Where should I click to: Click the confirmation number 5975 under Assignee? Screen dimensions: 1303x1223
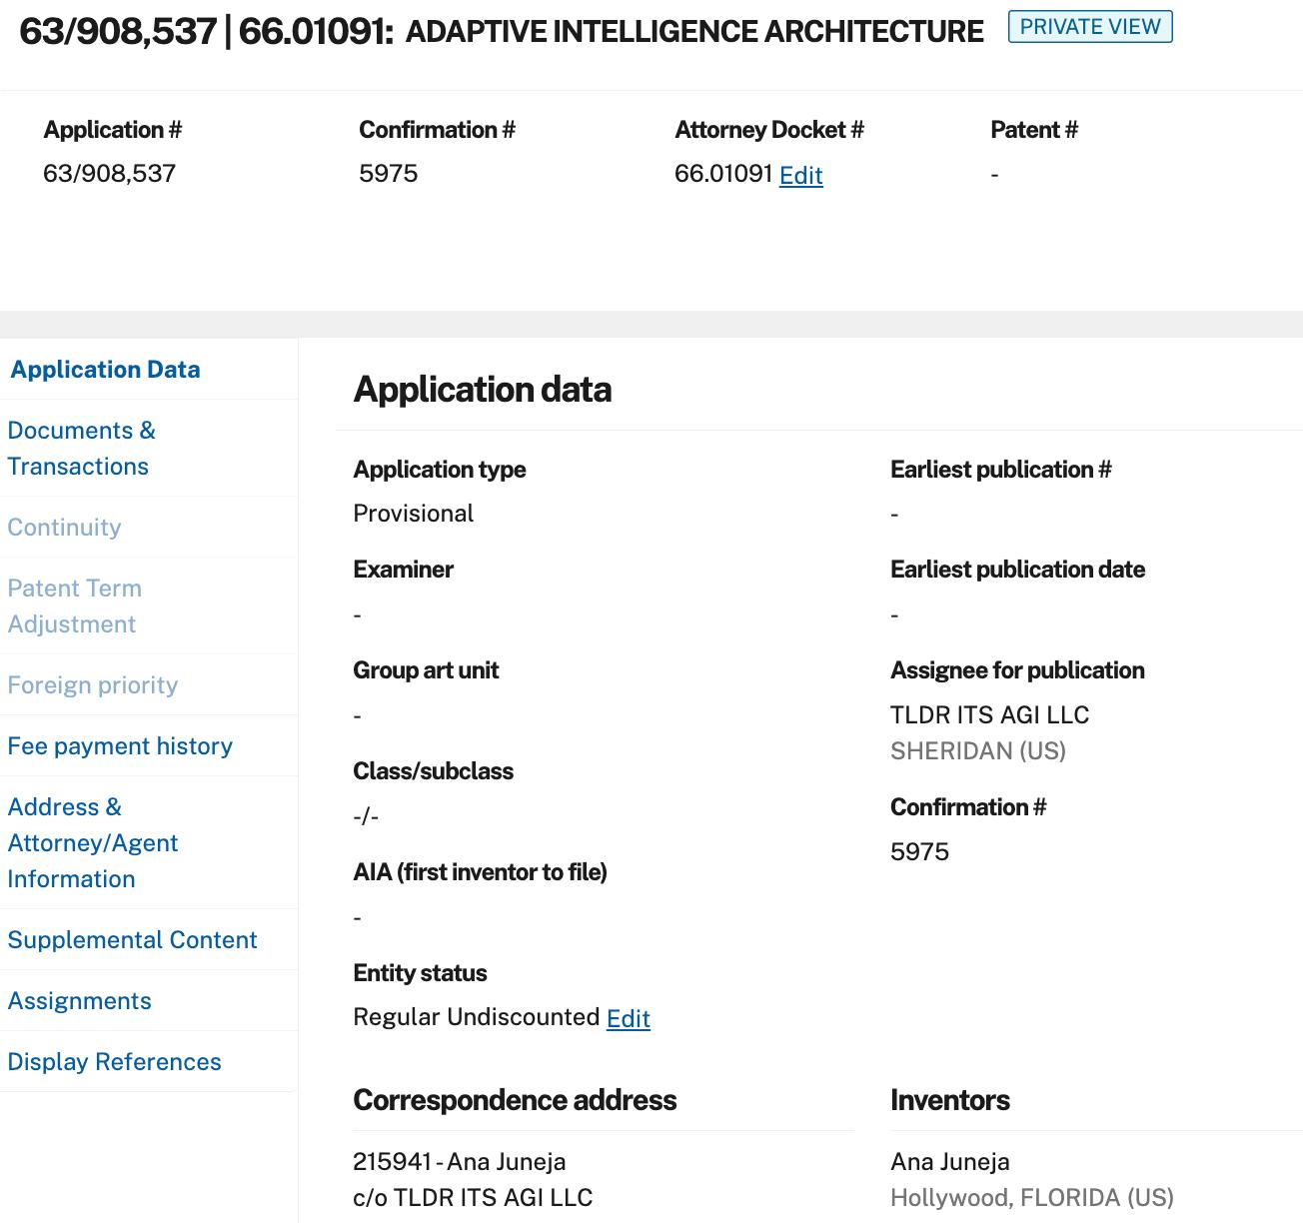click(919, 852)
